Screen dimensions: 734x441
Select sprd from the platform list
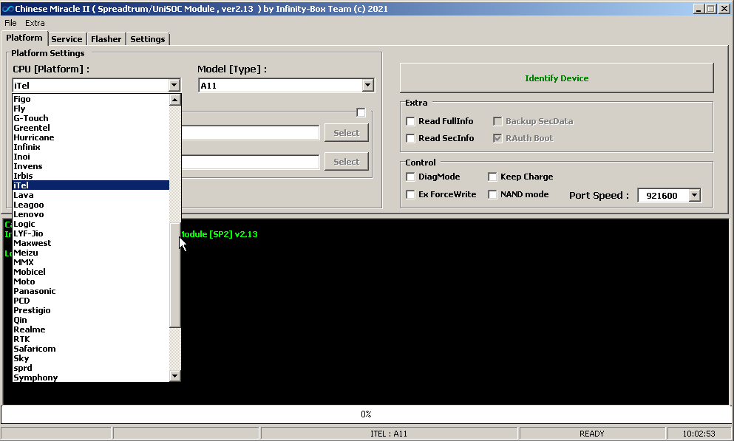(x=91, y=368)
